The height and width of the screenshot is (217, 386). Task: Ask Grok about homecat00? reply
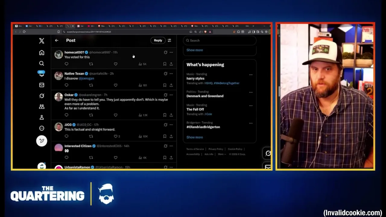165,52
